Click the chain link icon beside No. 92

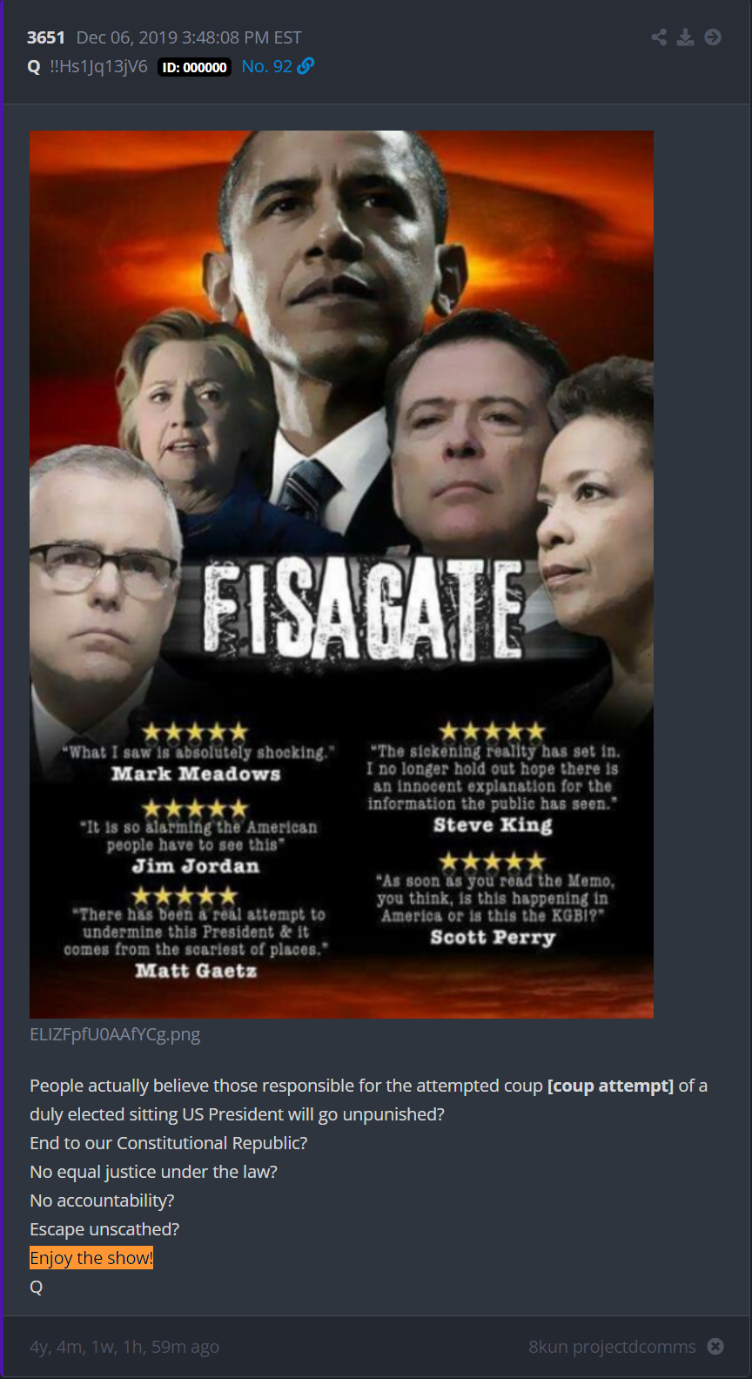coord(305,66)
